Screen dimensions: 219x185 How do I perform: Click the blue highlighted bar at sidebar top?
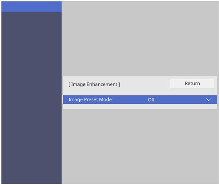click(x=31, y=7)
